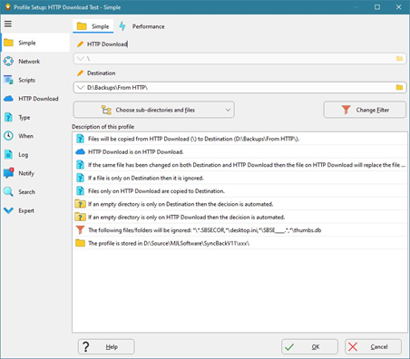410x359 pixels.
Task: Select 'The profile is stored in' row
Action: click(239, 243)
